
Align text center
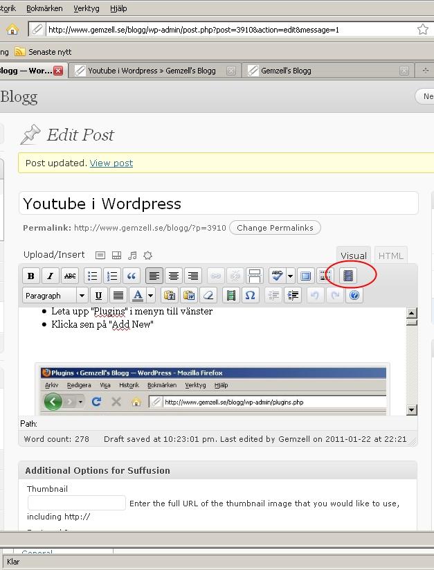(x=174, y=276)
